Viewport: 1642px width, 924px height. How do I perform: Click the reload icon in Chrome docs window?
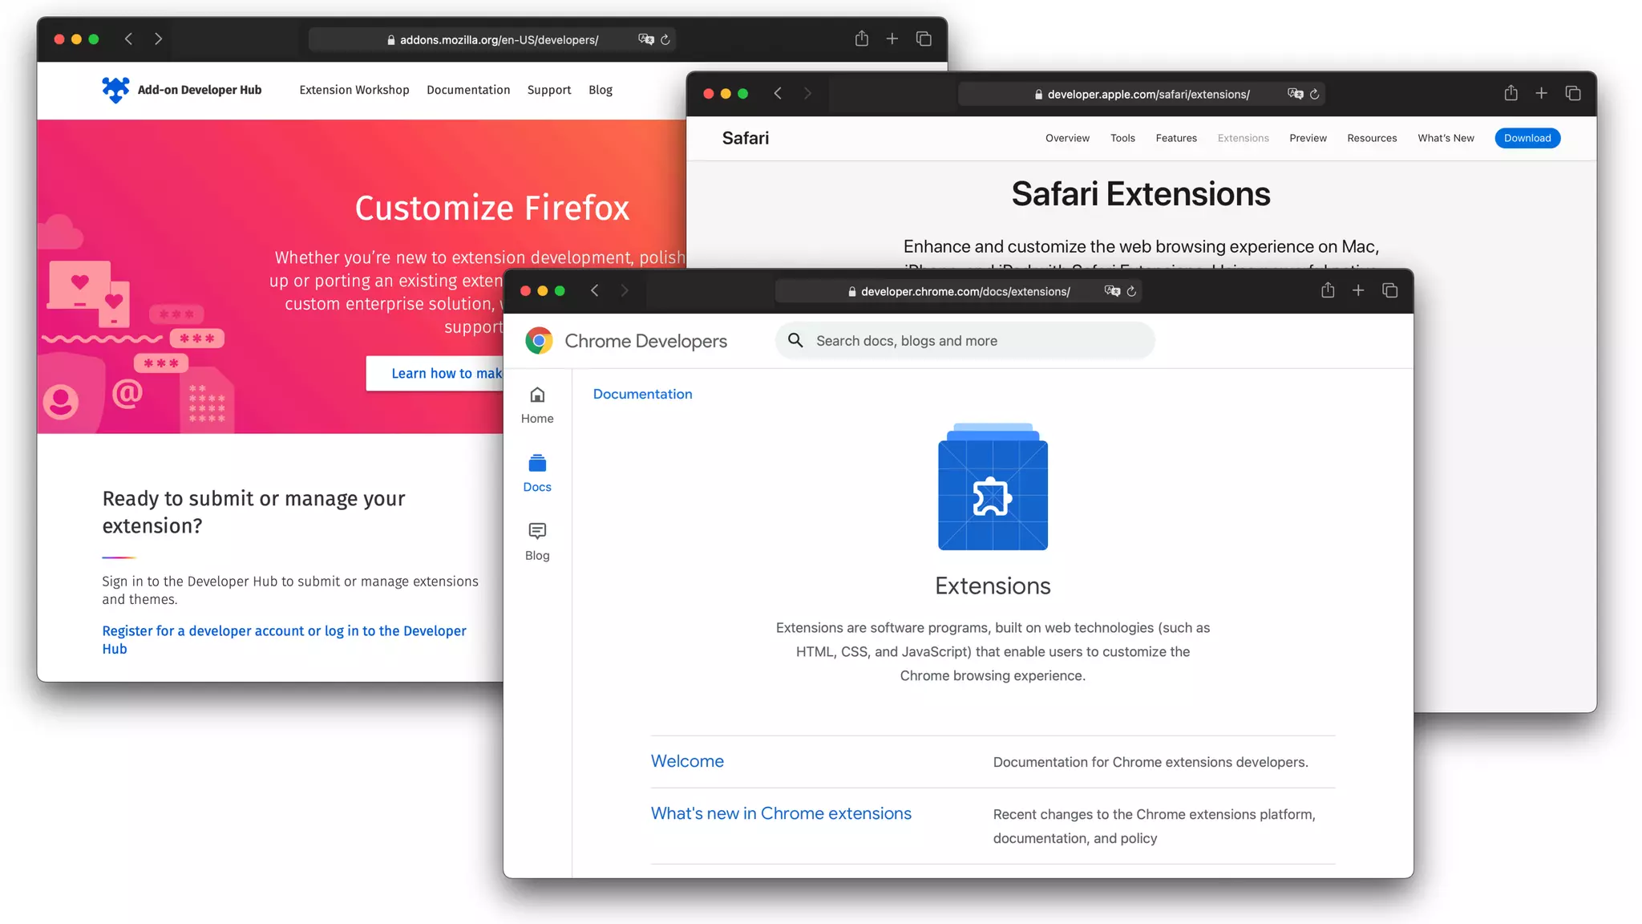pyautogui.click(x=1131, y=291)
